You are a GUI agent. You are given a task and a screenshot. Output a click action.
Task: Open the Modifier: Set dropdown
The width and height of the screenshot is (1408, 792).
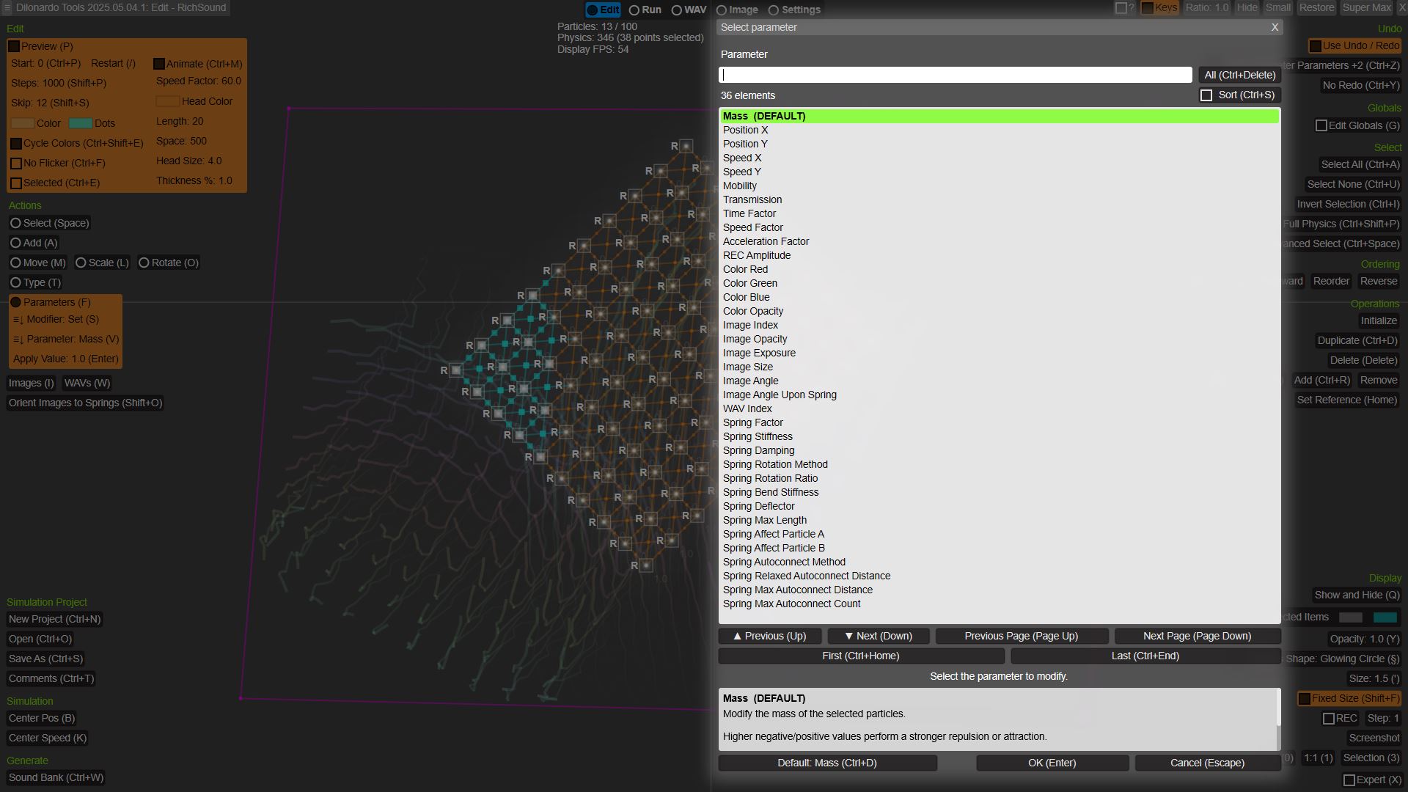coord(56,320)
